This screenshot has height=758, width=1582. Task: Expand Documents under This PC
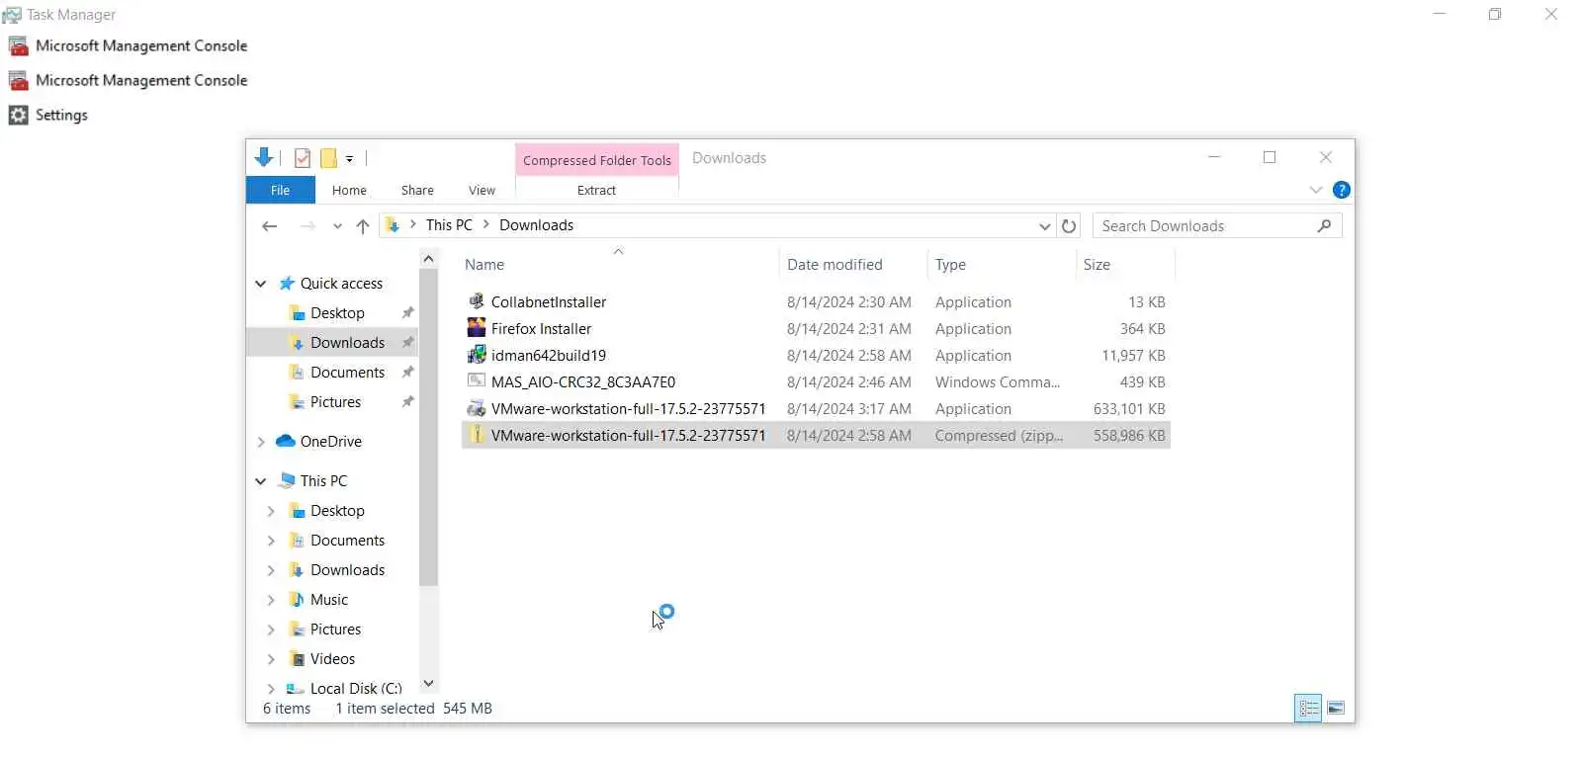click(x=271, y=541)
